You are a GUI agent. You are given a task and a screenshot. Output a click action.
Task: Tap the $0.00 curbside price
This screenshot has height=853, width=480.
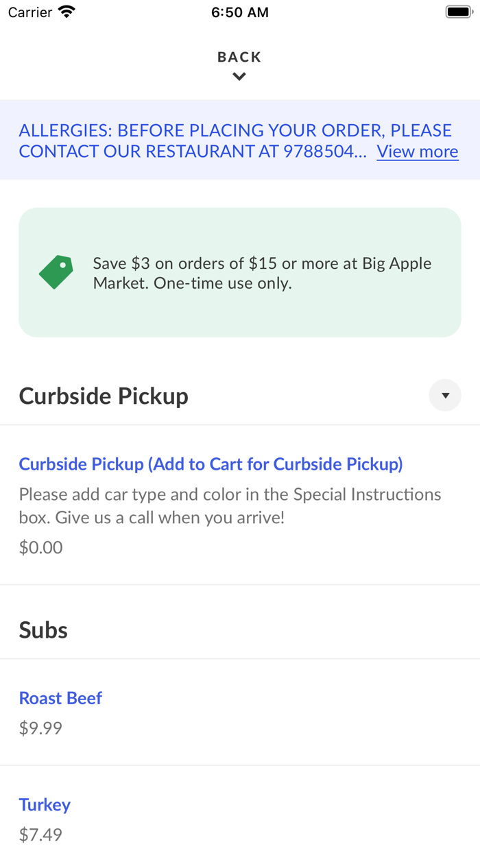tap(40, 547)
